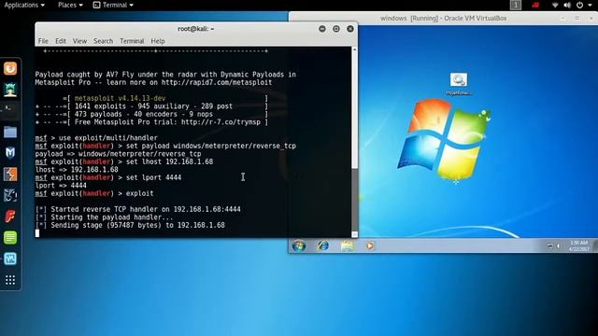Click the 'lhost => 192.168.1.68' output line
The width and height of the screenshot is (598, 336).
(x=77, y=170)
